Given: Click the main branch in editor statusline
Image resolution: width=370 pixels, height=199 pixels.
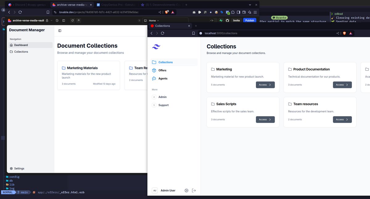Looking at the screenshot, I should pos(23,192).
